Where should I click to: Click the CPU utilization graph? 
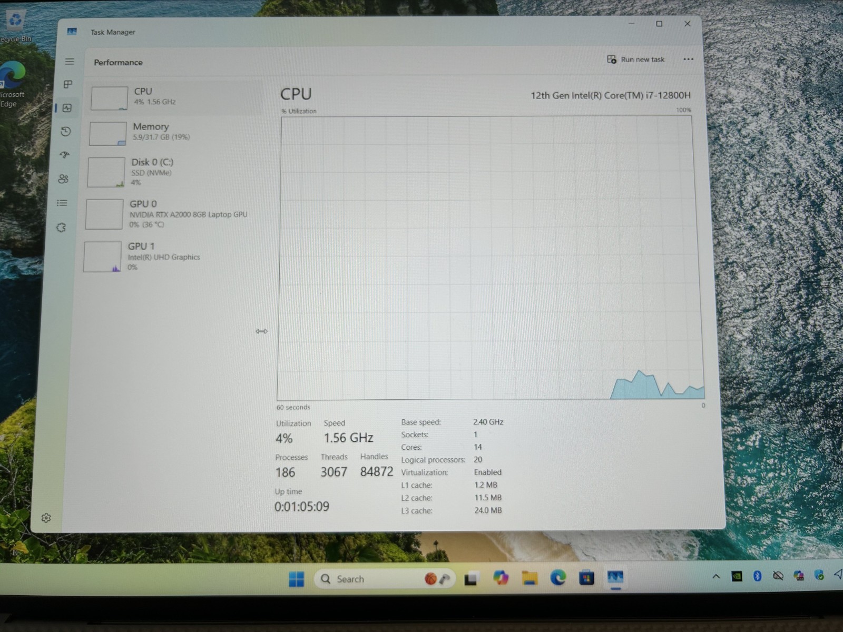[491, 258]
